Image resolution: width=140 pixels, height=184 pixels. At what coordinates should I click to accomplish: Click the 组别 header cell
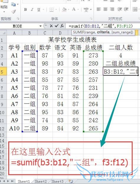pos(30,48)
